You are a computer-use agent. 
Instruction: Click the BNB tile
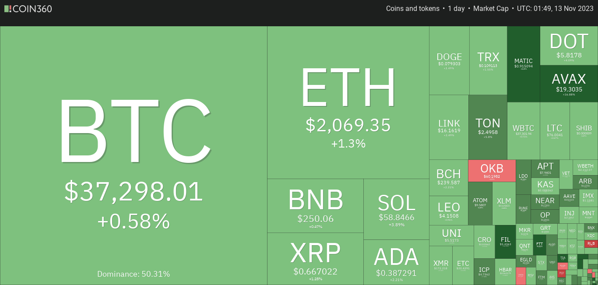tap(315, 206)
